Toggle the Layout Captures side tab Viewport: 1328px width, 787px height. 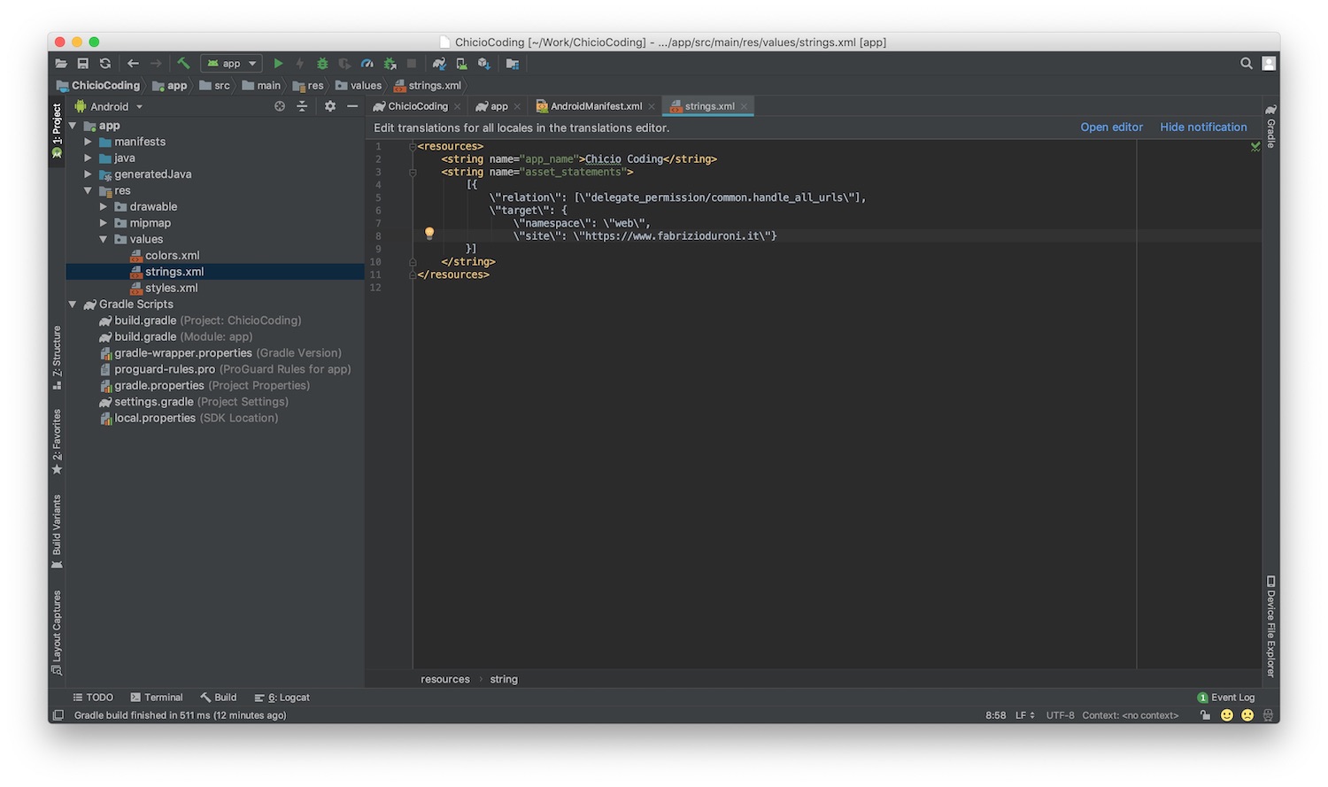click(57, 632)
